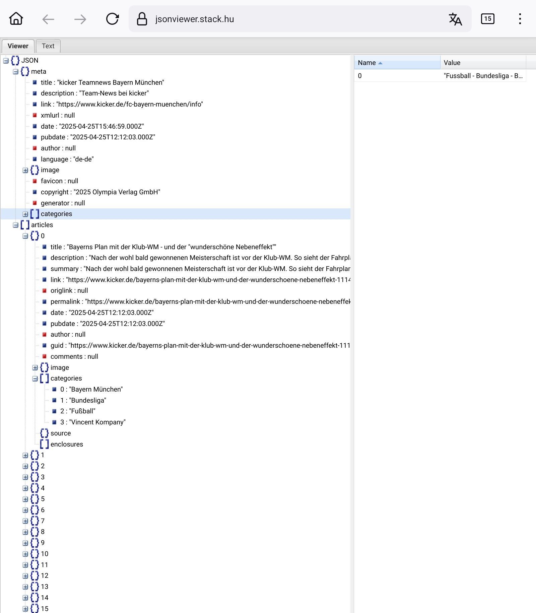Expand article 7 node

coord(25,521)
